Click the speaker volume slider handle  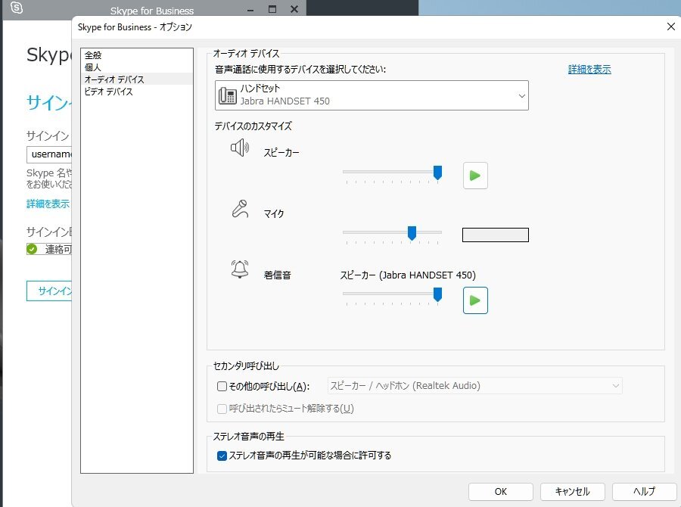tap(438, 173)
